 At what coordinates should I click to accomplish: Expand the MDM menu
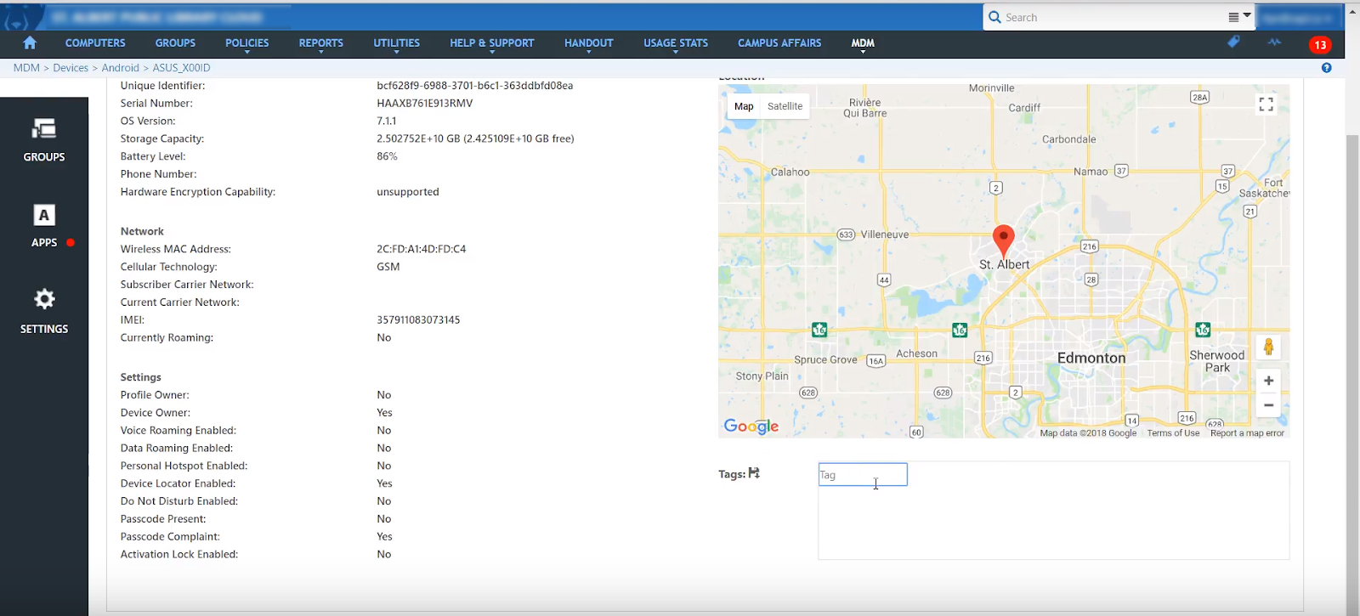coord(863,44)
